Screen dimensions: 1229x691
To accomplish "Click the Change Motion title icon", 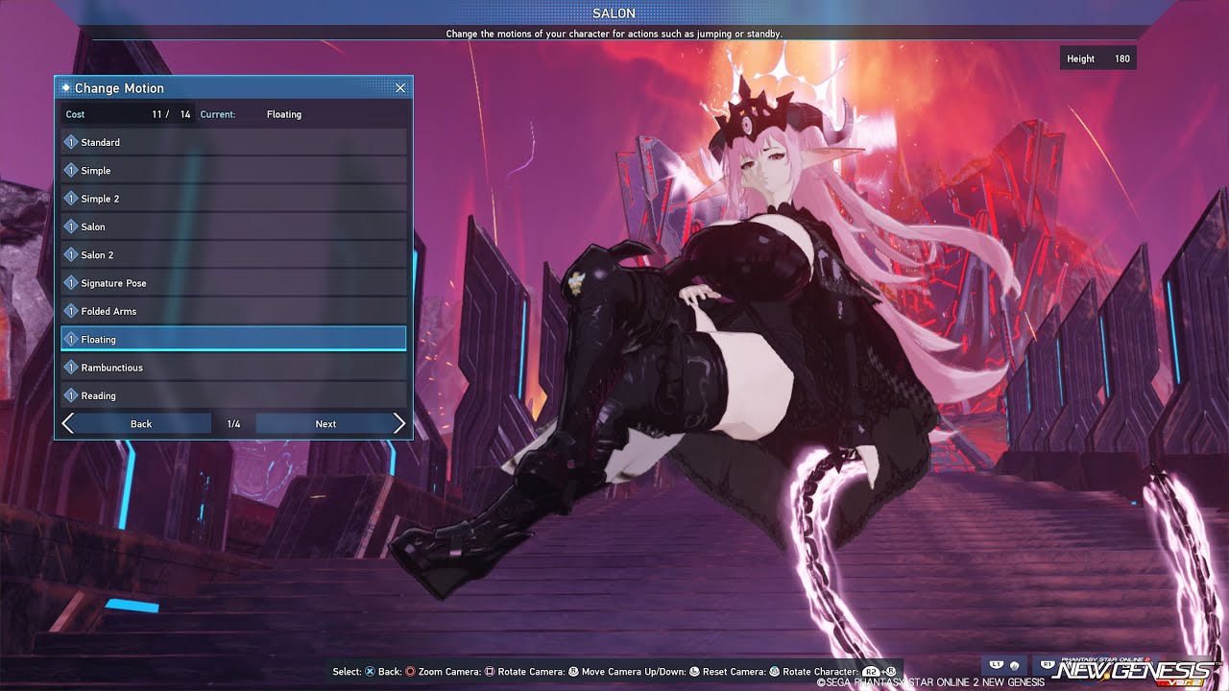I will coord(66,87).
